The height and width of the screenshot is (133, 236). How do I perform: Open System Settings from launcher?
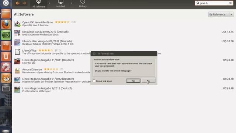click(x=6, y=67)
